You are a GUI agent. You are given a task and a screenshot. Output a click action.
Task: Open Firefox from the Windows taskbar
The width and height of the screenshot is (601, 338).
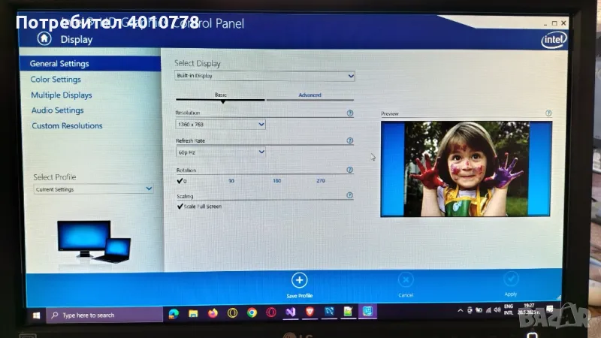(x=213, y=312)
